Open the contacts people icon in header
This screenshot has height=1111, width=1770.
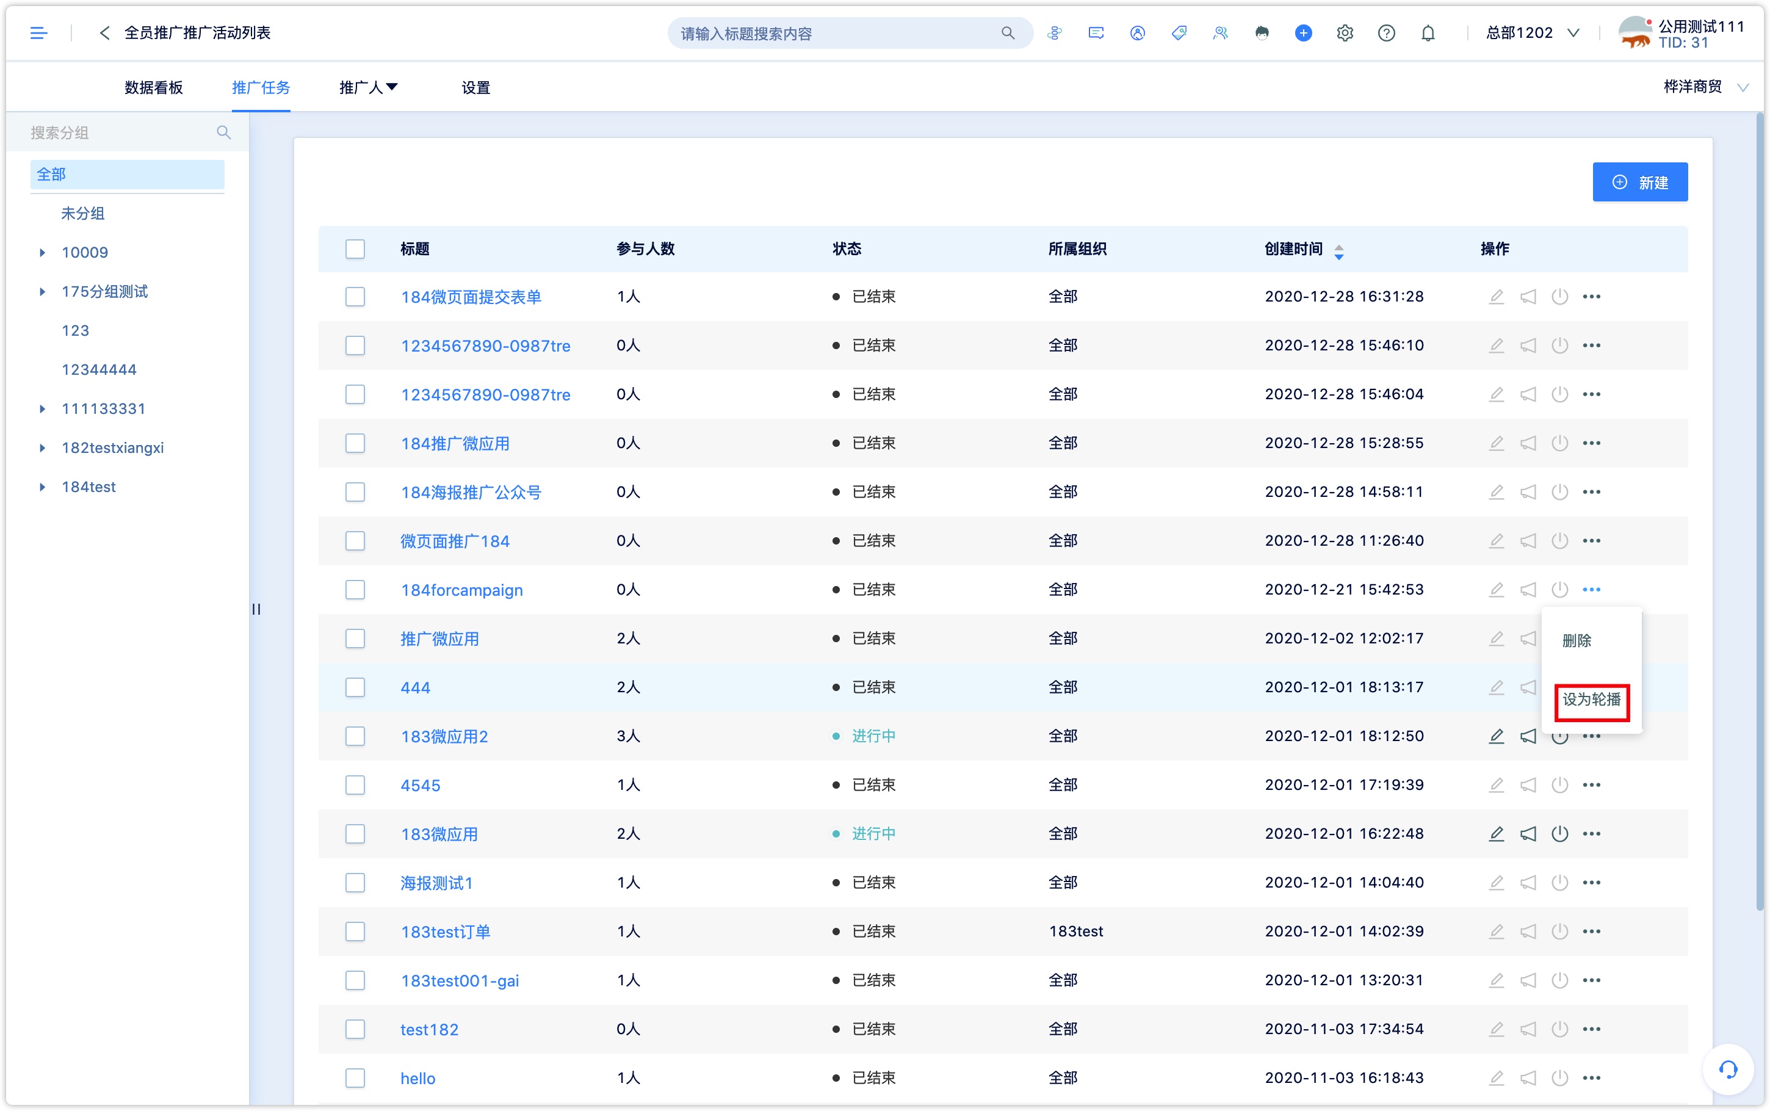click(1221, 33)
